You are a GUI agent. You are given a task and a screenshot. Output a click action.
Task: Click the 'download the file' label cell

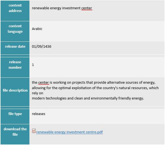pos(15,132)
